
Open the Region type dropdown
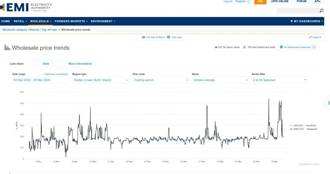coord(101,80)
